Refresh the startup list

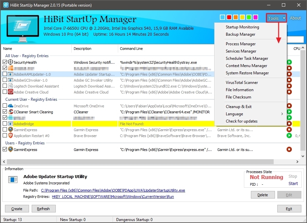(x=44, y=209)
